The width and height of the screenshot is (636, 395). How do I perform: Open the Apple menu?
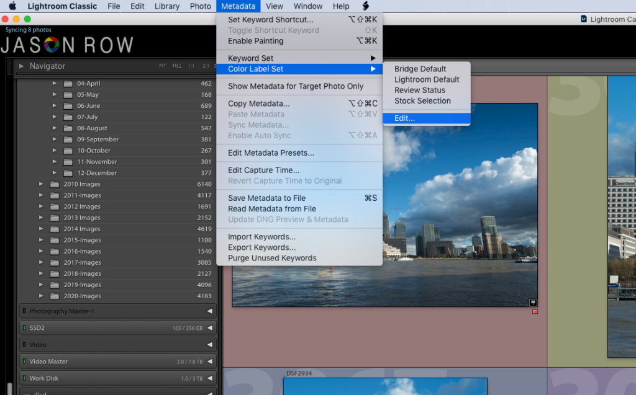click(x=12, y=6)
